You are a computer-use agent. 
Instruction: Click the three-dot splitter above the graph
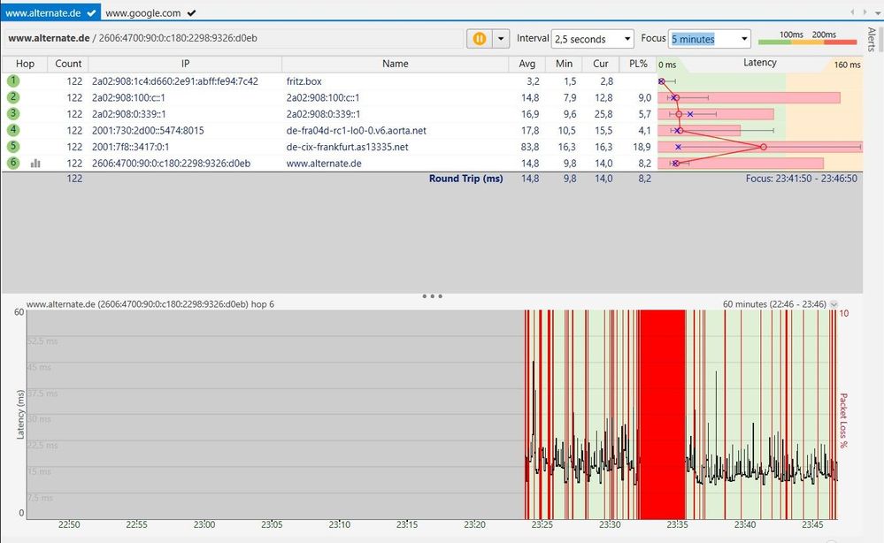(x=432, y=296)
